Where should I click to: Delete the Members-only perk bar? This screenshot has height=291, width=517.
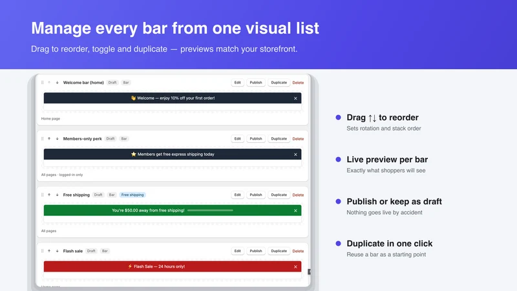pos(298,139)
